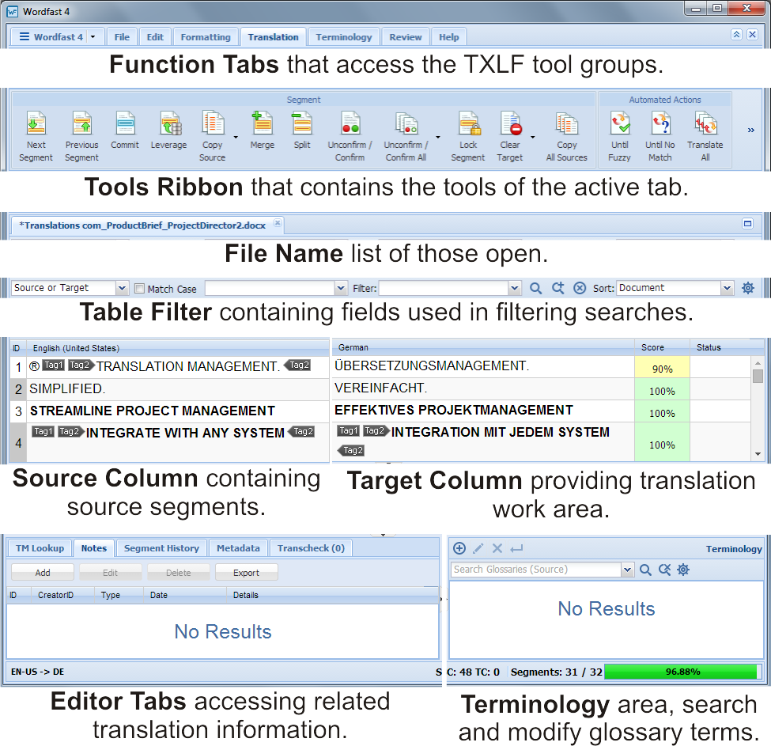Switch to the Segment History tab
The width and height of the screenshot is (771, 746).
click(x=161, y=548)
